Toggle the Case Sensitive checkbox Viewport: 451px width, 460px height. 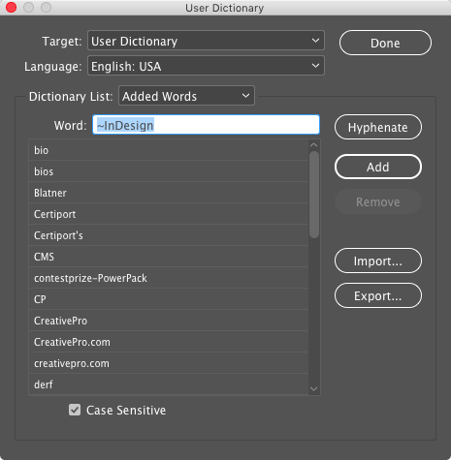point(75,410)
